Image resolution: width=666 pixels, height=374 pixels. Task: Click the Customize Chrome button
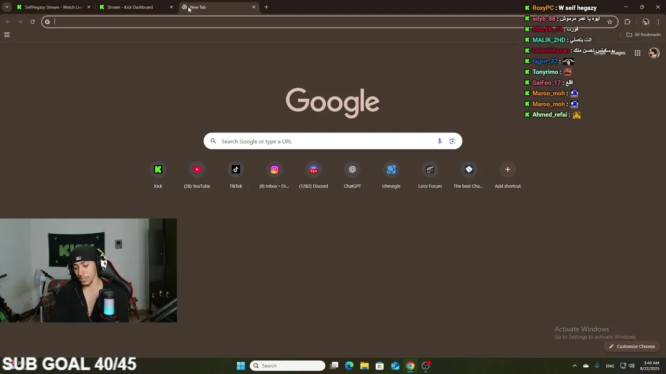632,346
